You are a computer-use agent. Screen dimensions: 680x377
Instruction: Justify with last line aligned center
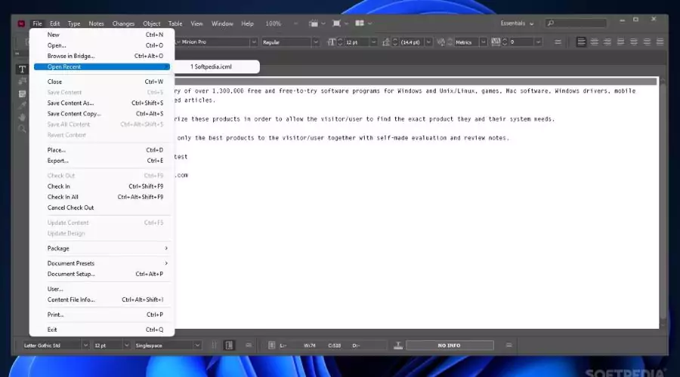click(634, 42)
